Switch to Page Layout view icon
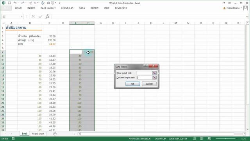This screenshot has height=141, width=250. pos(202,139)
